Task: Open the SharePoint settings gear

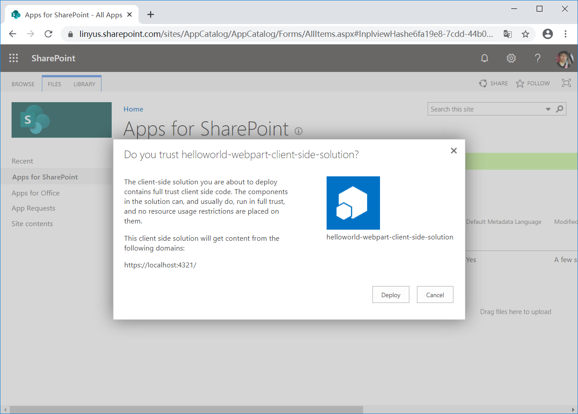Action: tap(511, 58)
